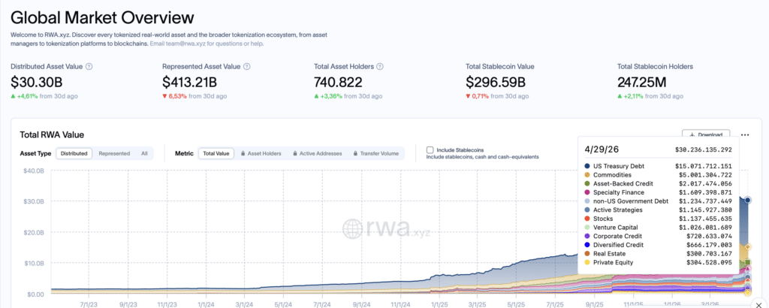Click the Commodities chart data point marker
Viewport: 769px width, 308px height.
pos(748,247)
